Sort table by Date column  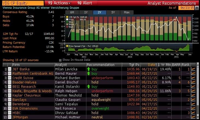point(149,65)
